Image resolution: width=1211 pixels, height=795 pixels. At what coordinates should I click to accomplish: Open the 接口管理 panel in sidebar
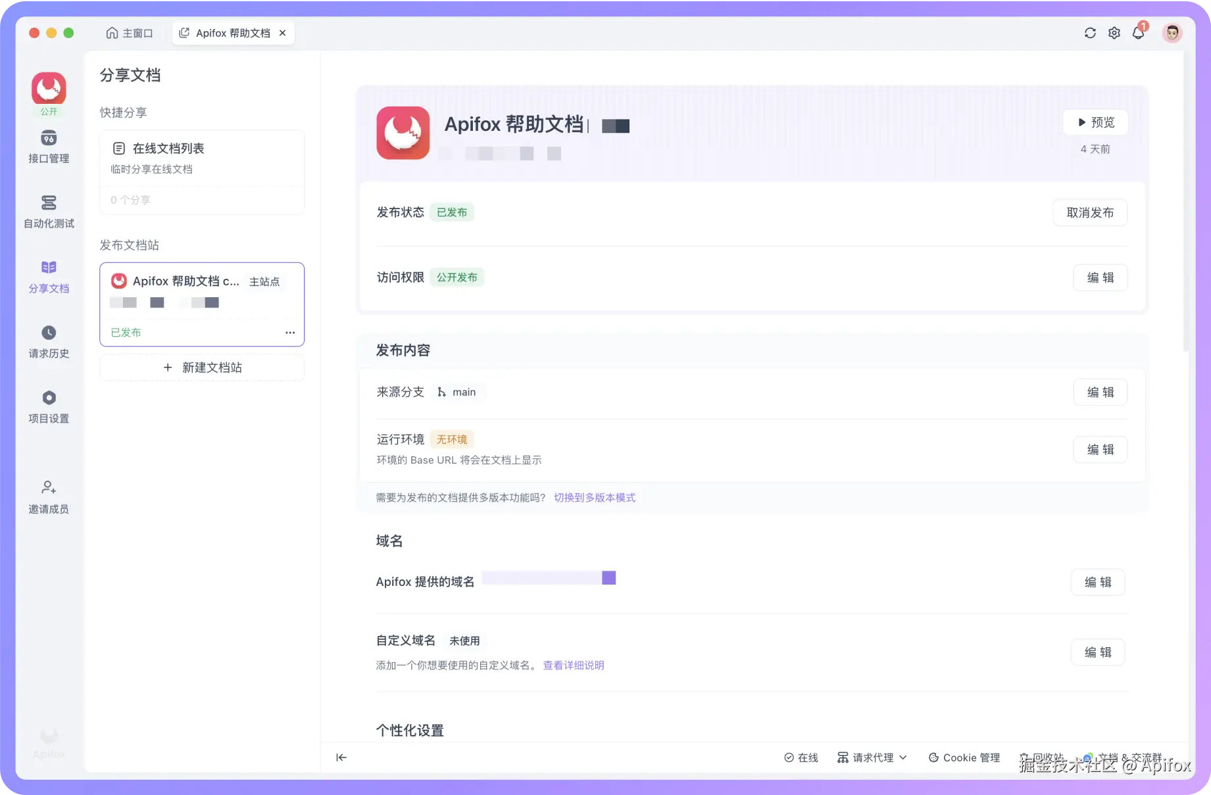point(48,146)
